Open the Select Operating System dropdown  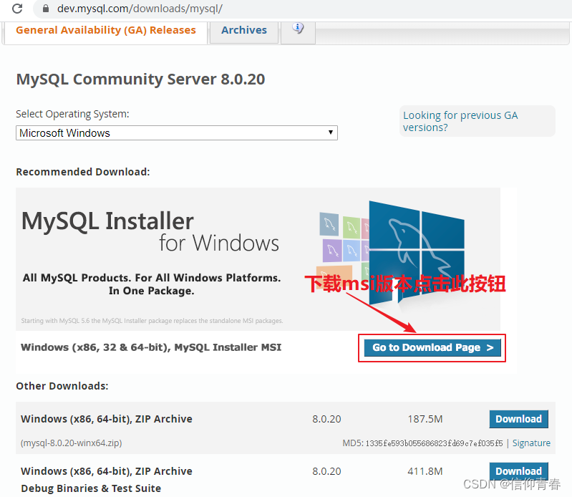[177, 132]
